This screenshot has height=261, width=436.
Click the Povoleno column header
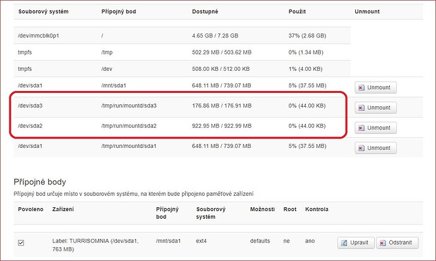(30, 209)
